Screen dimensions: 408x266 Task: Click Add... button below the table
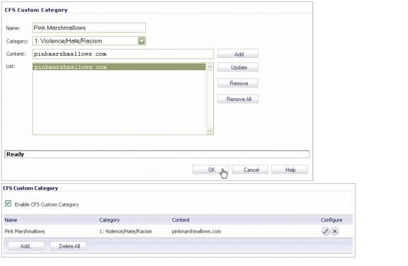26,246
